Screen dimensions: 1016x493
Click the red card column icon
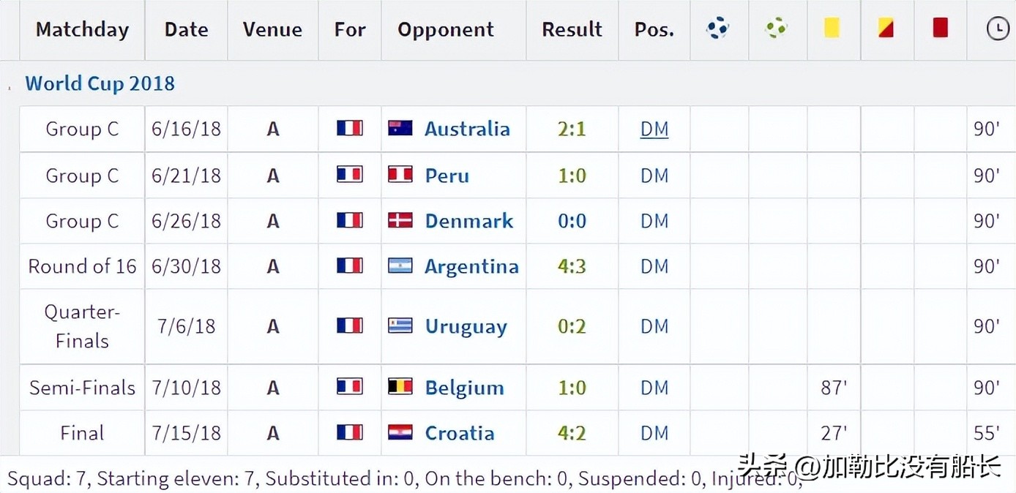(x=940, y=28)
